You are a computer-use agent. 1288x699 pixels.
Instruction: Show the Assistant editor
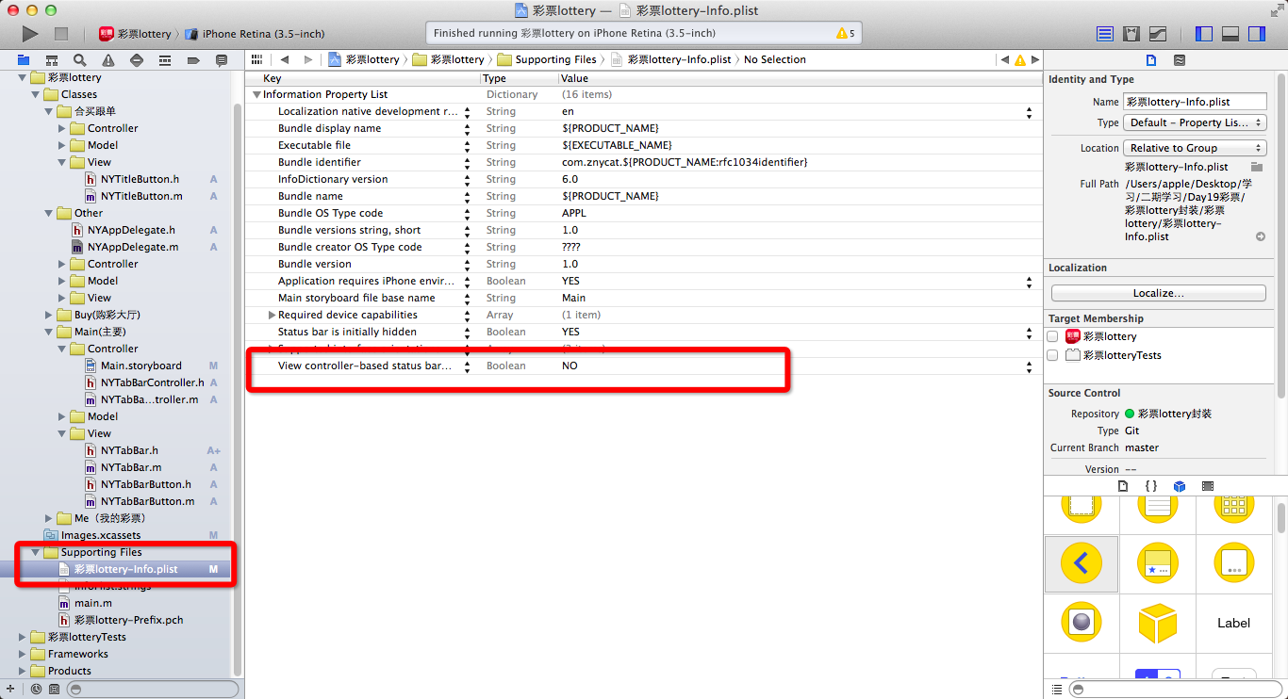pos(1131,34)
